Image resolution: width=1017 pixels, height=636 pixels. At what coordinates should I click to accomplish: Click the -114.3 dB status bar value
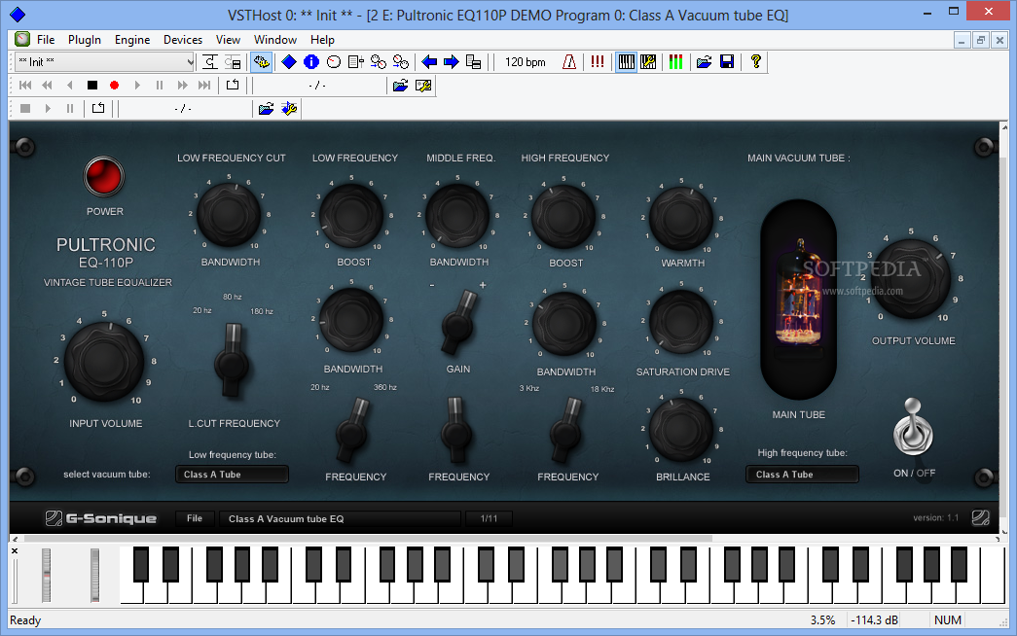[x=874, y=620]
